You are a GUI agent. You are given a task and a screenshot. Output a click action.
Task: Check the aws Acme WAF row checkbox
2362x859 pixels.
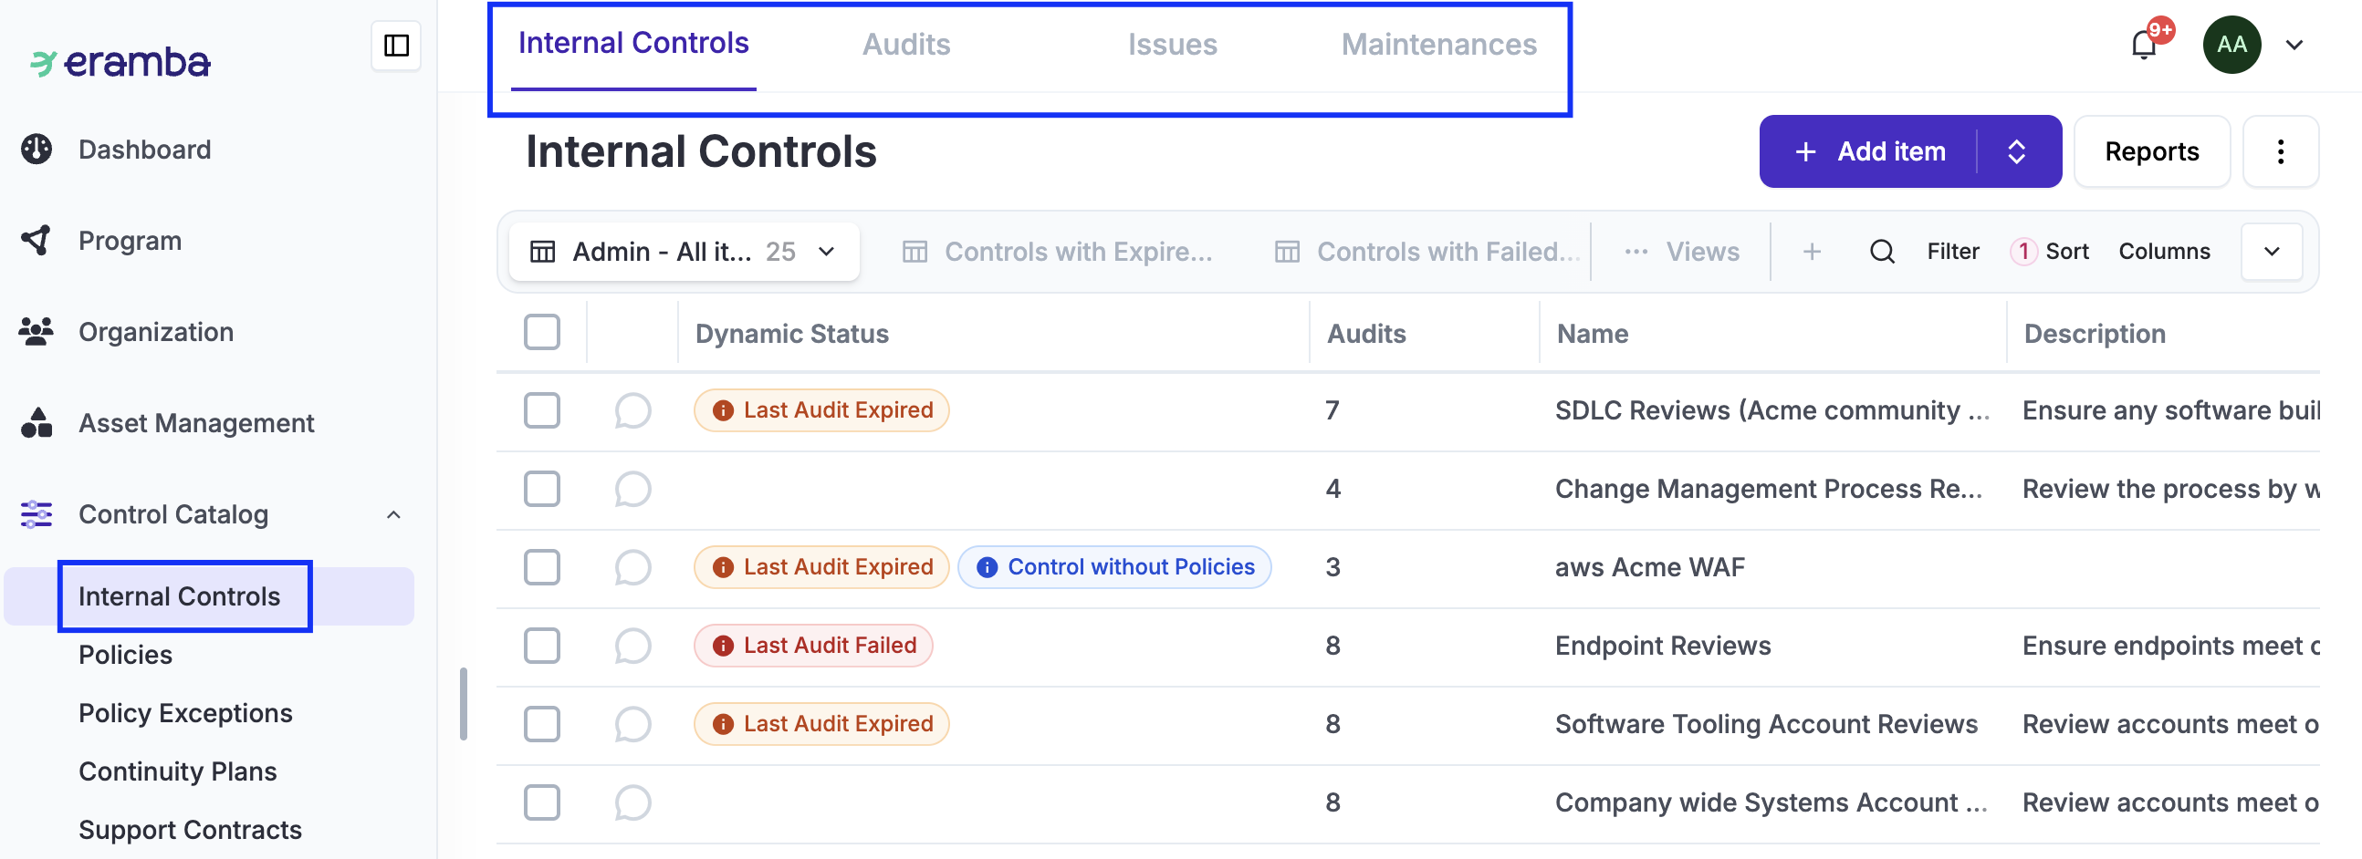541,567
